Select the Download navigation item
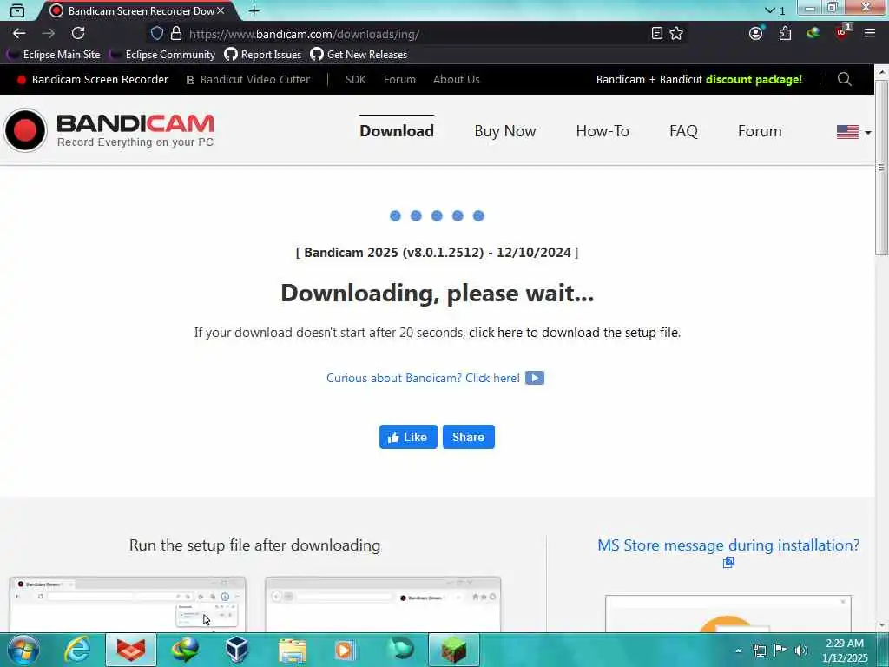Screen dimensions: 889x667 tap(397, 131)
